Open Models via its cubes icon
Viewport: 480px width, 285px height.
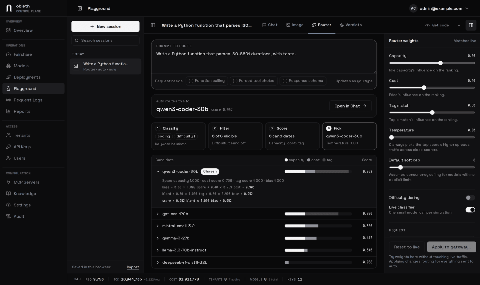coord(8,66)
